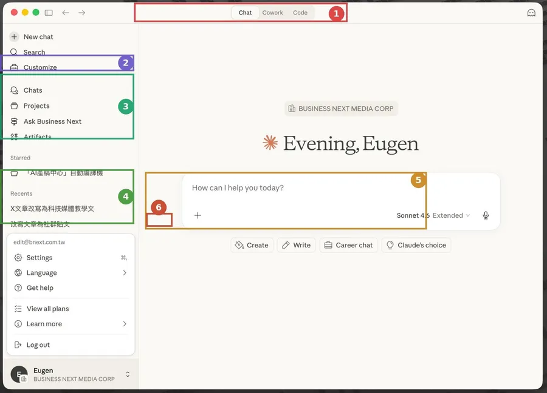Click the plus attachment icon in prompt box

click(198, 215)
